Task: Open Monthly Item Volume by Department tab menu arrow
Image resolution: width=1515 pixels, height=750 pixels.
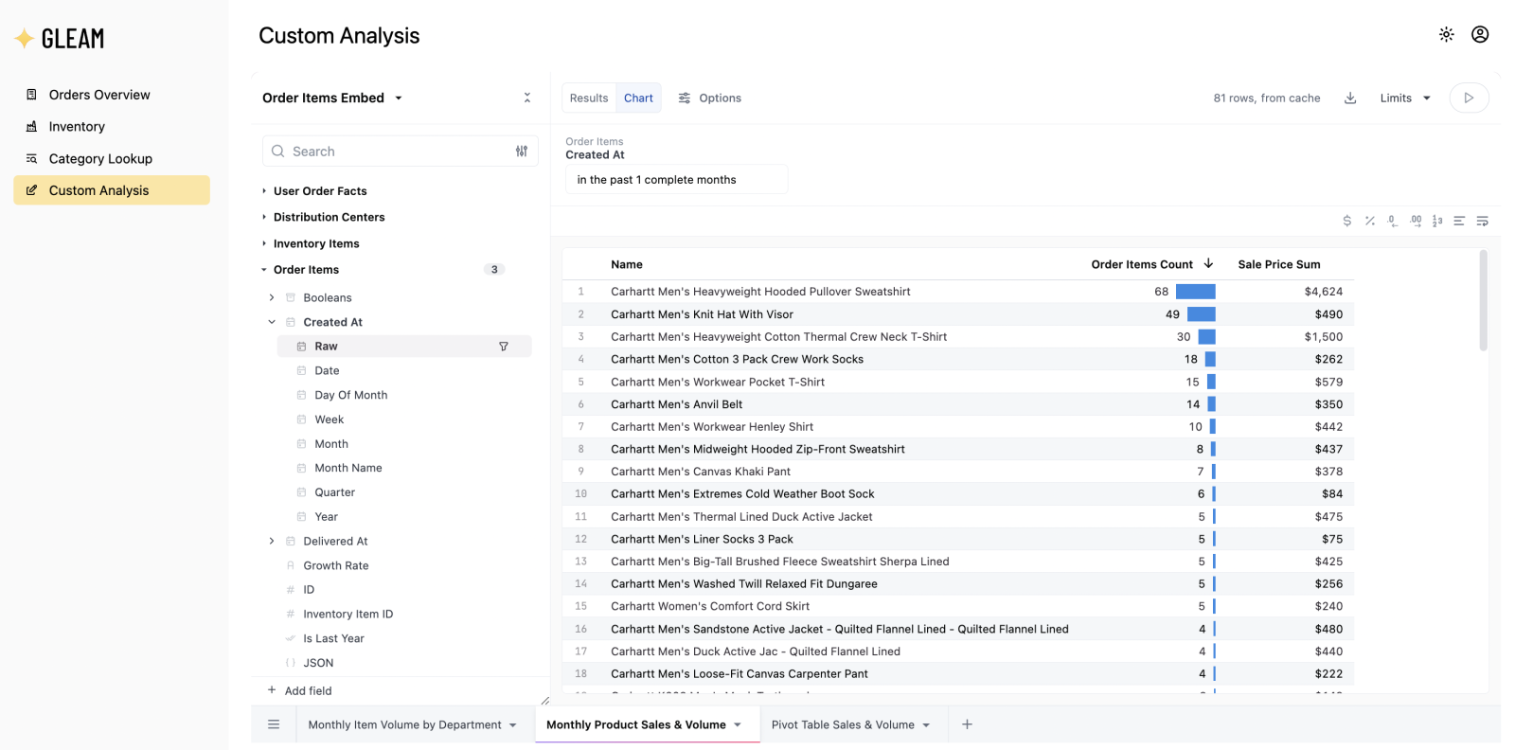Action: click(x=513, y=725)
